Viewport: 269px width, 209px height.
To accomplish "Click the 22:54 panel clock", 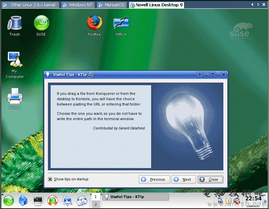I will tap(253, 198).
